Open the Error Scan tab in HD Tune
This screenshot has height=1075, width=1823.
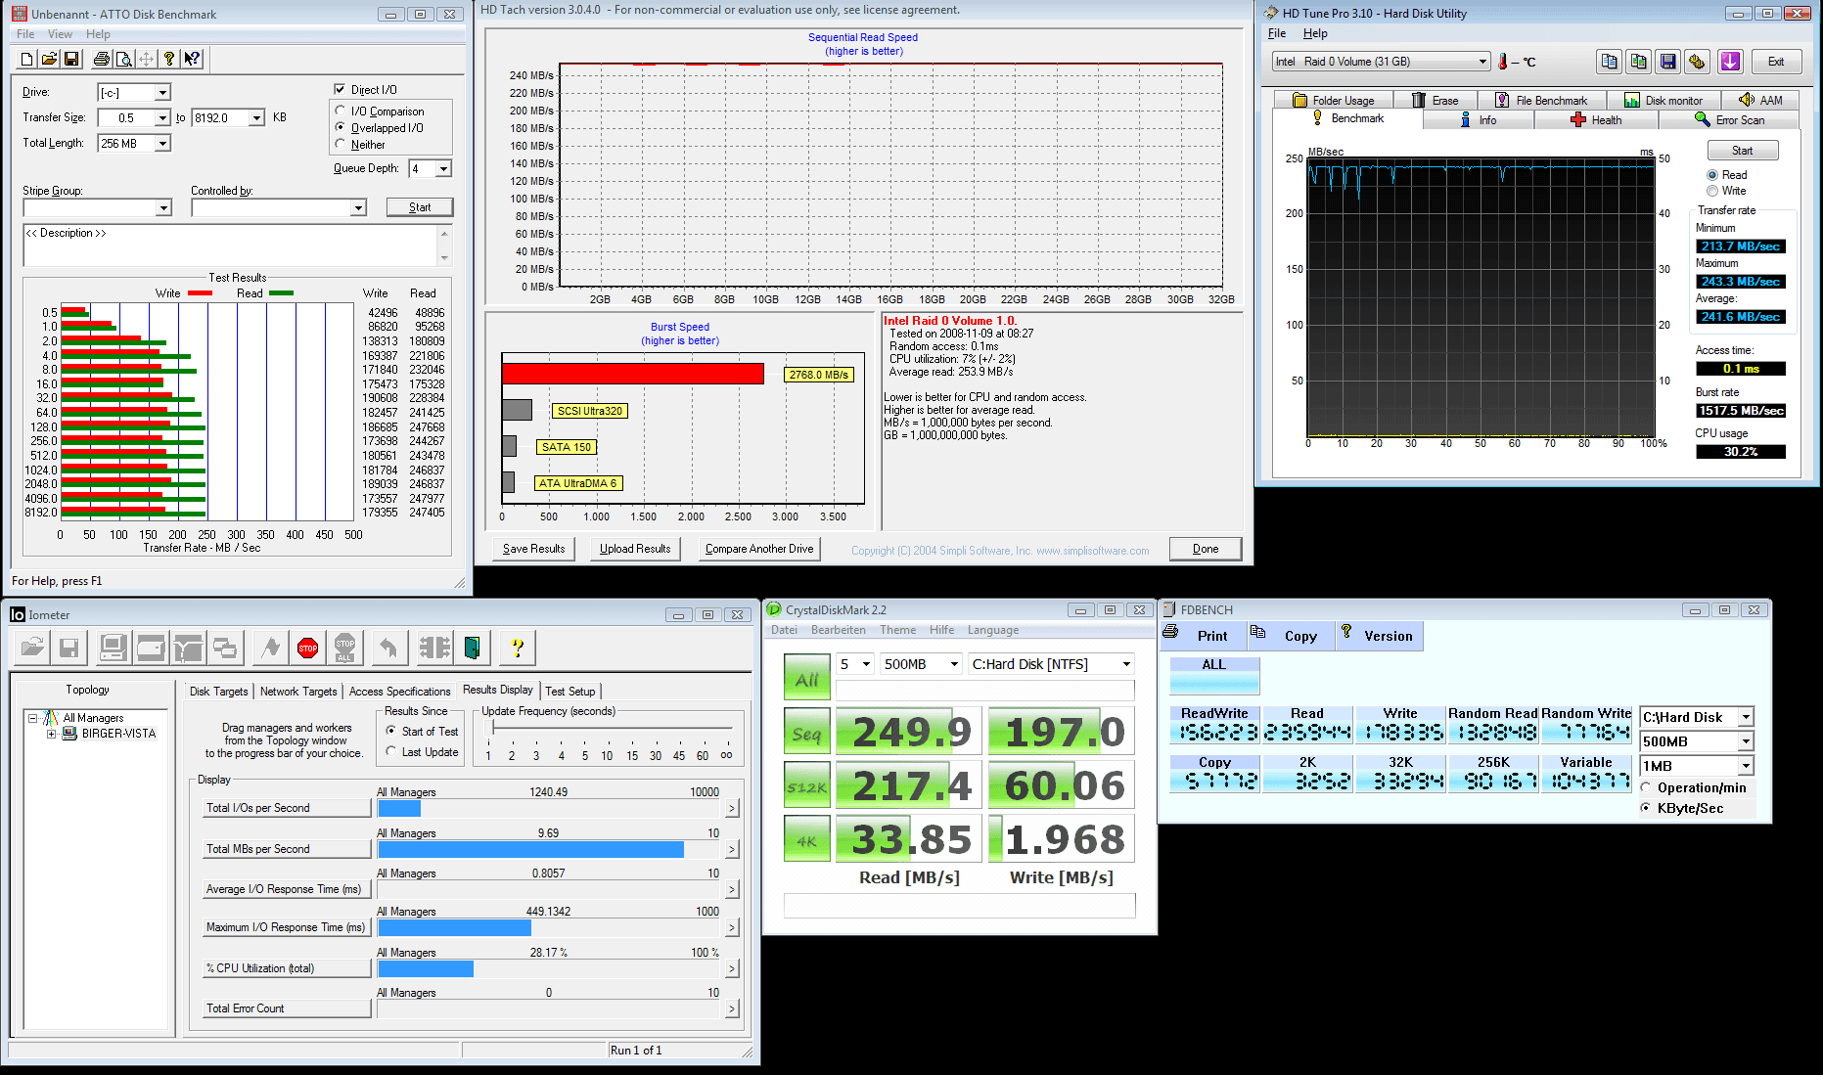tap(1729, 120)
